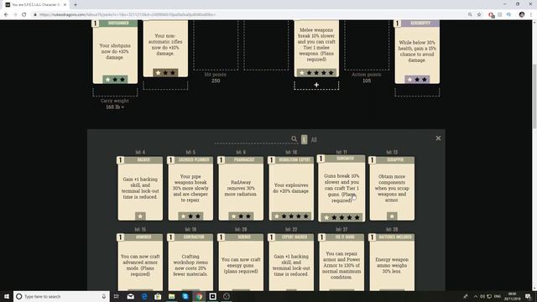Select the rank 1 filter tab
This screenshot has height=302, width=537.
pos(304,139)
